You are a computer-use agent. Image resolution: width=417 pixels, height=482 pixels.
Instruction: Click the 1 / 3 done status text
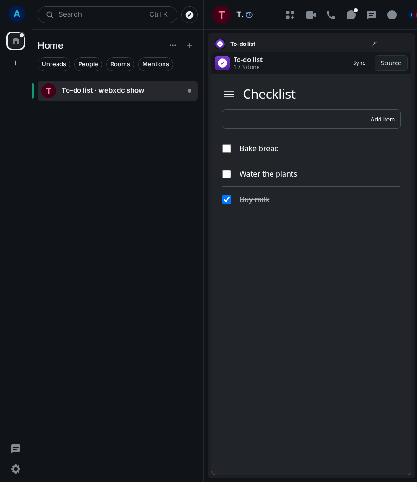click(246, 67)
